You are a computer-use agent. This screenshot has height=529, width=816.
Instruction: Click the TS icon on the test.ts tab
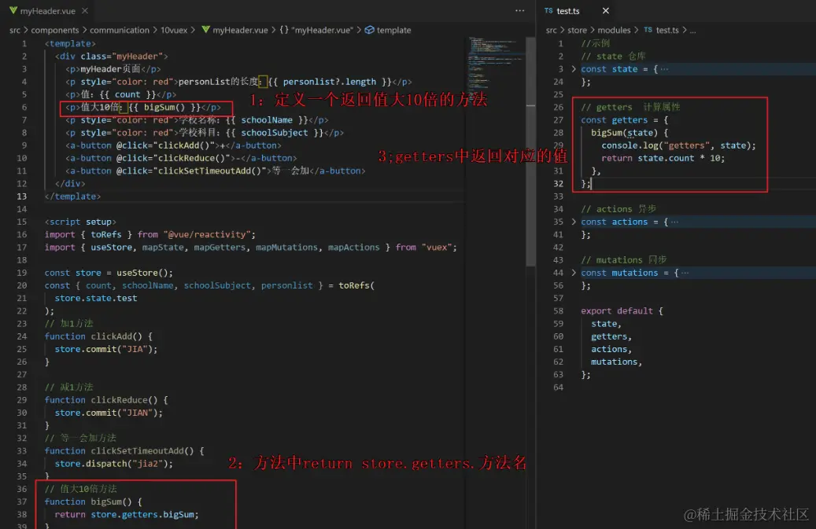click(548, 10)
